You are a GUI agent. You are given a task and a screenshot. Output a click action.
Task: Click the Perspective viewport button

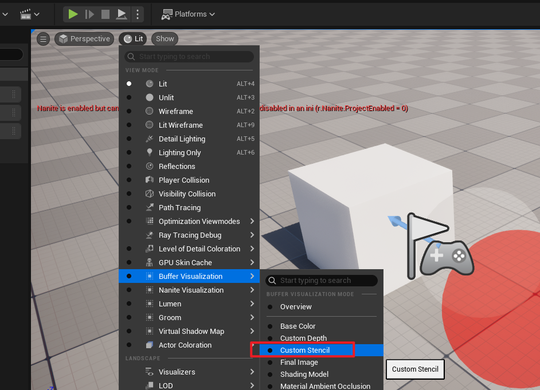84,39
